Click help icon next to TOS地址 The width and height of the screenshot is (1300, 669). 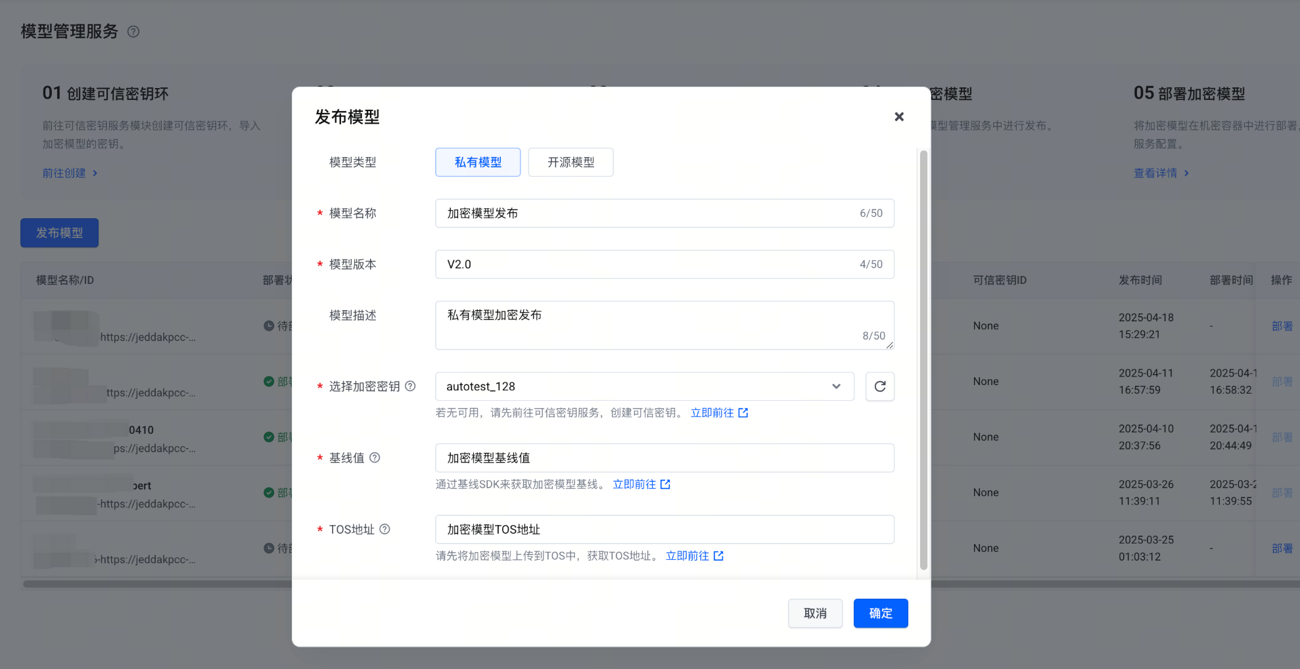tap(385, 529)
